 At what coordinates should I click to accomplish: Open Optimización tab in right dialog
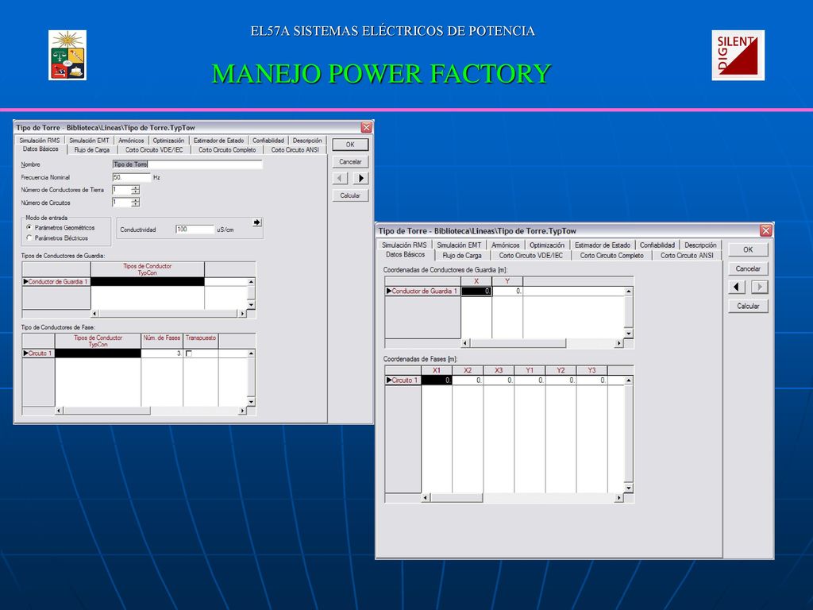pyautogui.click(x=547, y=245)
